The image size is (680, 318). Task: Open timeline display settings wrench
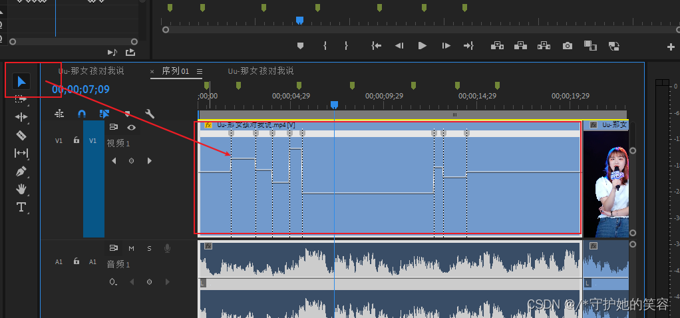(x=150, y=114)
